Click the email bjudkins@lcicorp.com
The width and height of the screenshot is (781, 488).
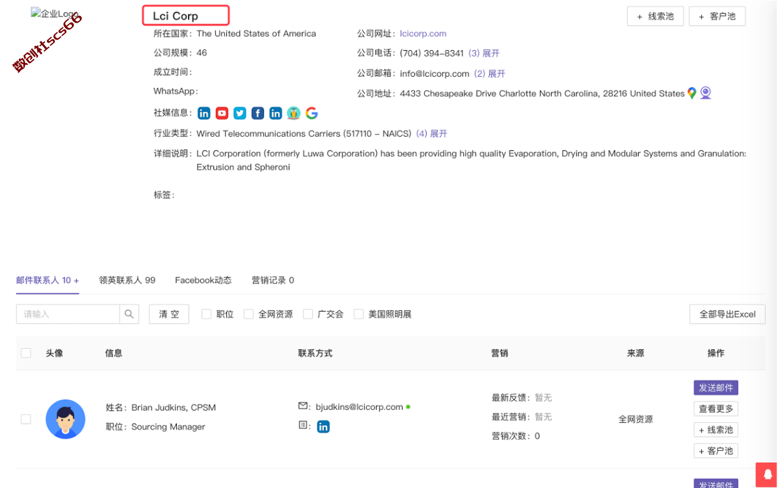359,407
